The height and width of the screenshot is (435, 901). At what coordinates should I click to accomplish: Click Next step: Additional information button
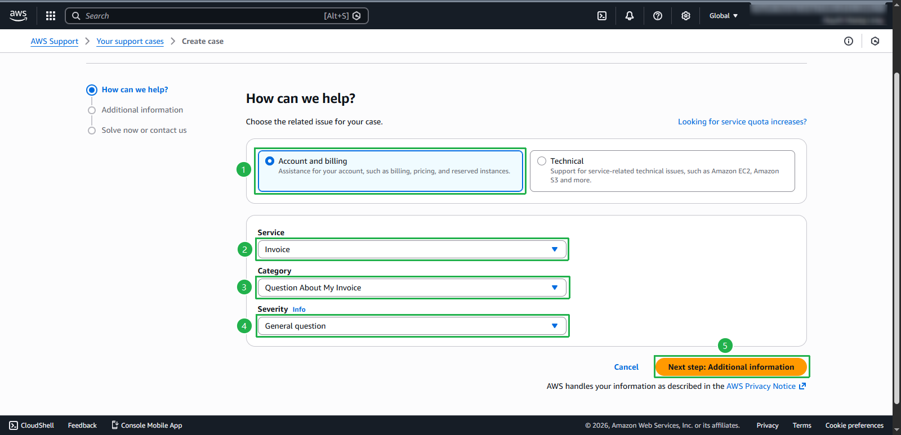pyautogui.click(x=731, y=367)
